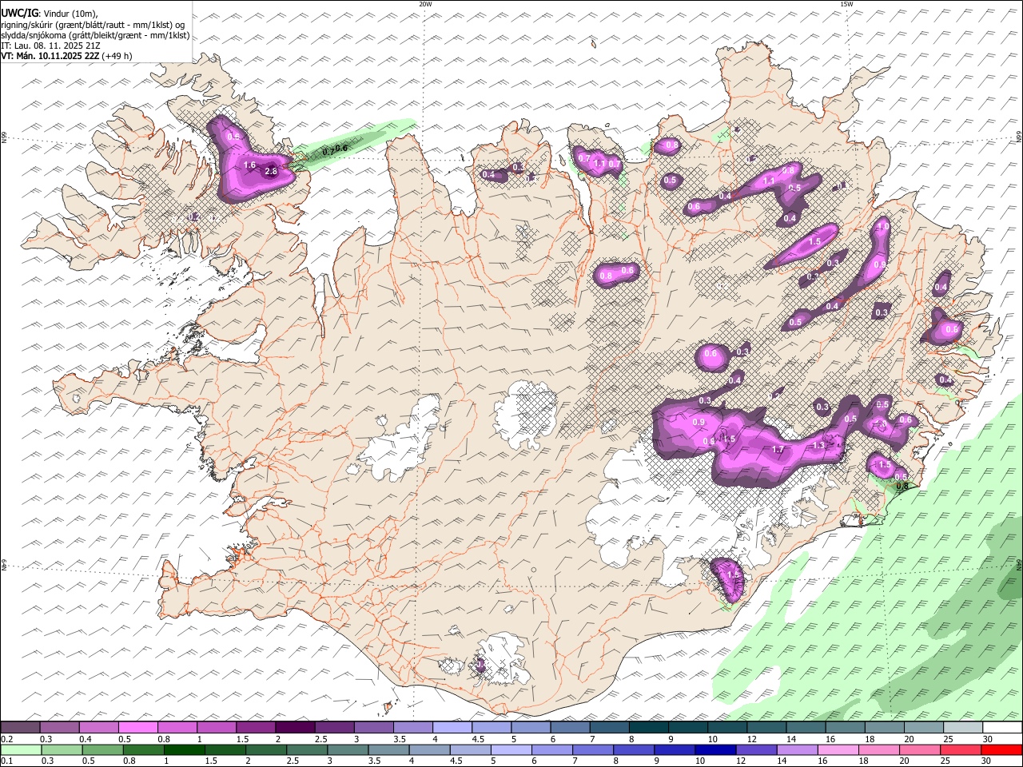
Task: Click the light pink 16–18 rain legend swatch
Action: [838, 749]
